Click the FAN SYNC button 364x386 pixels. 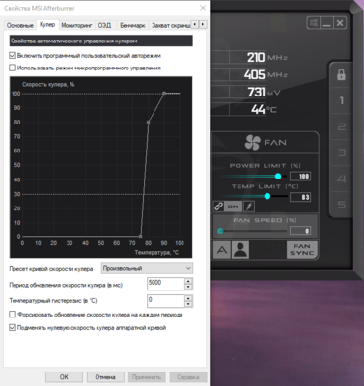(302, 250)
